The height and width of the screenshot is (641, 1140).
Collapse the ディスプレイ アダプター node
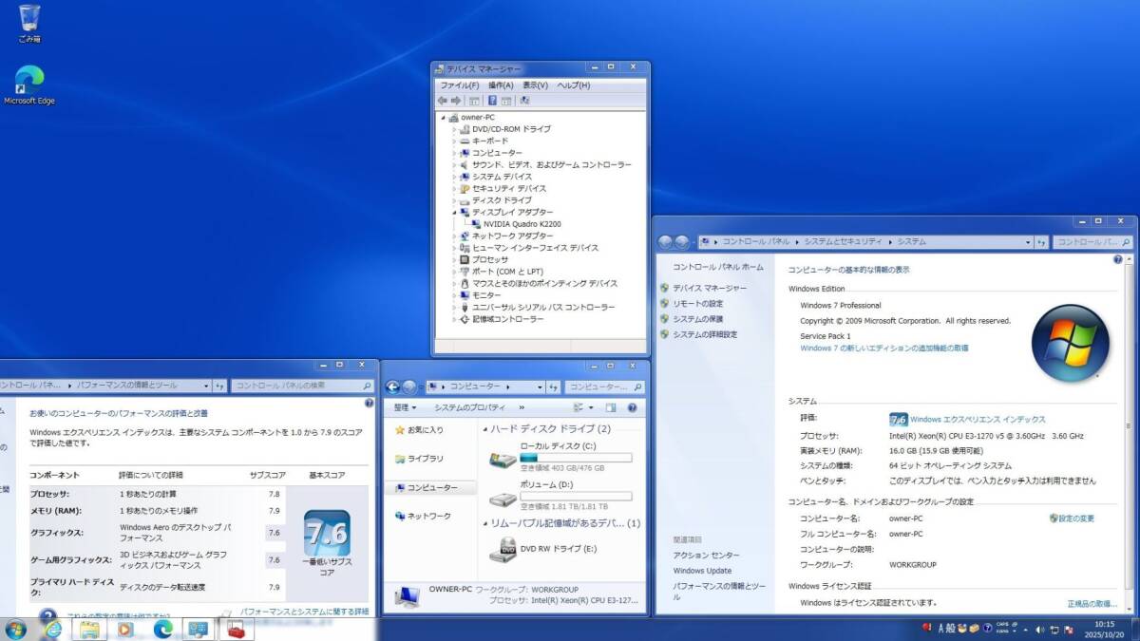455,213
